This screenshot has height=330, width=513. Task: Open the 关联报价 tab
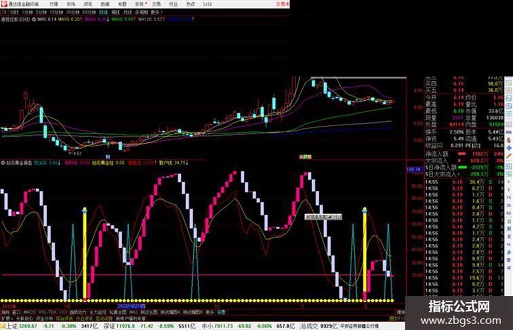coord(24,318)
